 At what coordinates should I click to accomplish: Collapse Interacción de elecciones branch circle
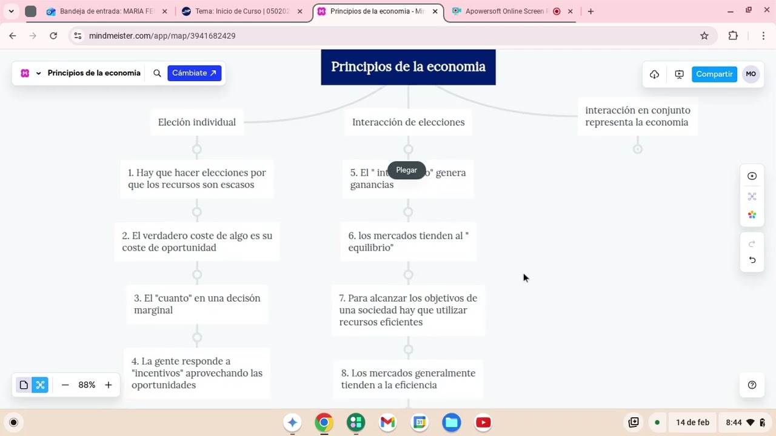point(408,149)
